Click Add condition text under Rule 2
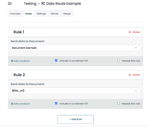This screenshot has width=148, height=127. tap(22, 104)
